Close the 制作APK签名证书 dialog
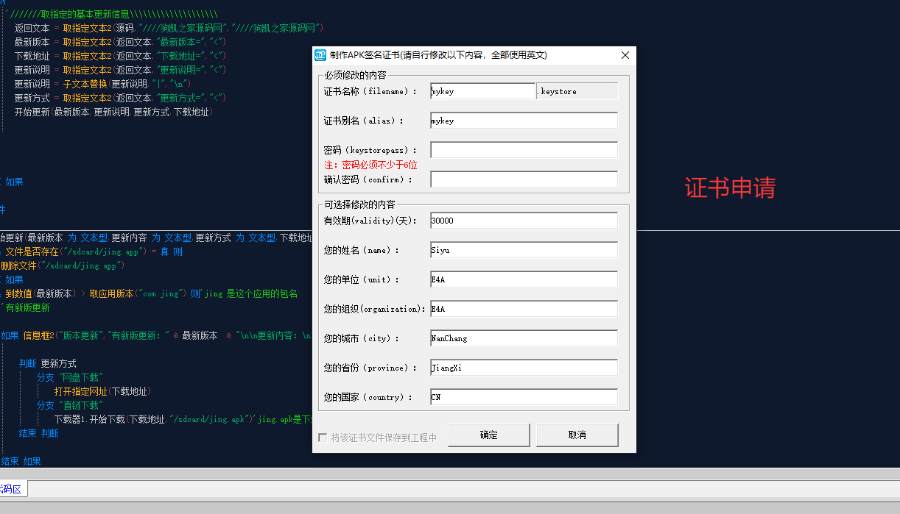Viewport: 900px width, 514px height. [625, 55]
